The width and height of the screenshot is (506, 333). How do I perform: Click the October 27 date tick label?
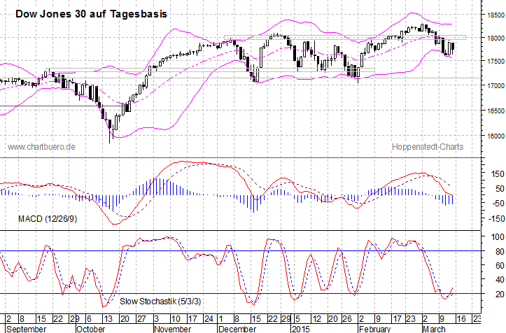tap(141, 320)
